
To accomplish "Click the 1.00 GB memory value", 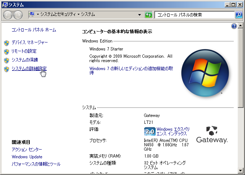I will point(151,156).
